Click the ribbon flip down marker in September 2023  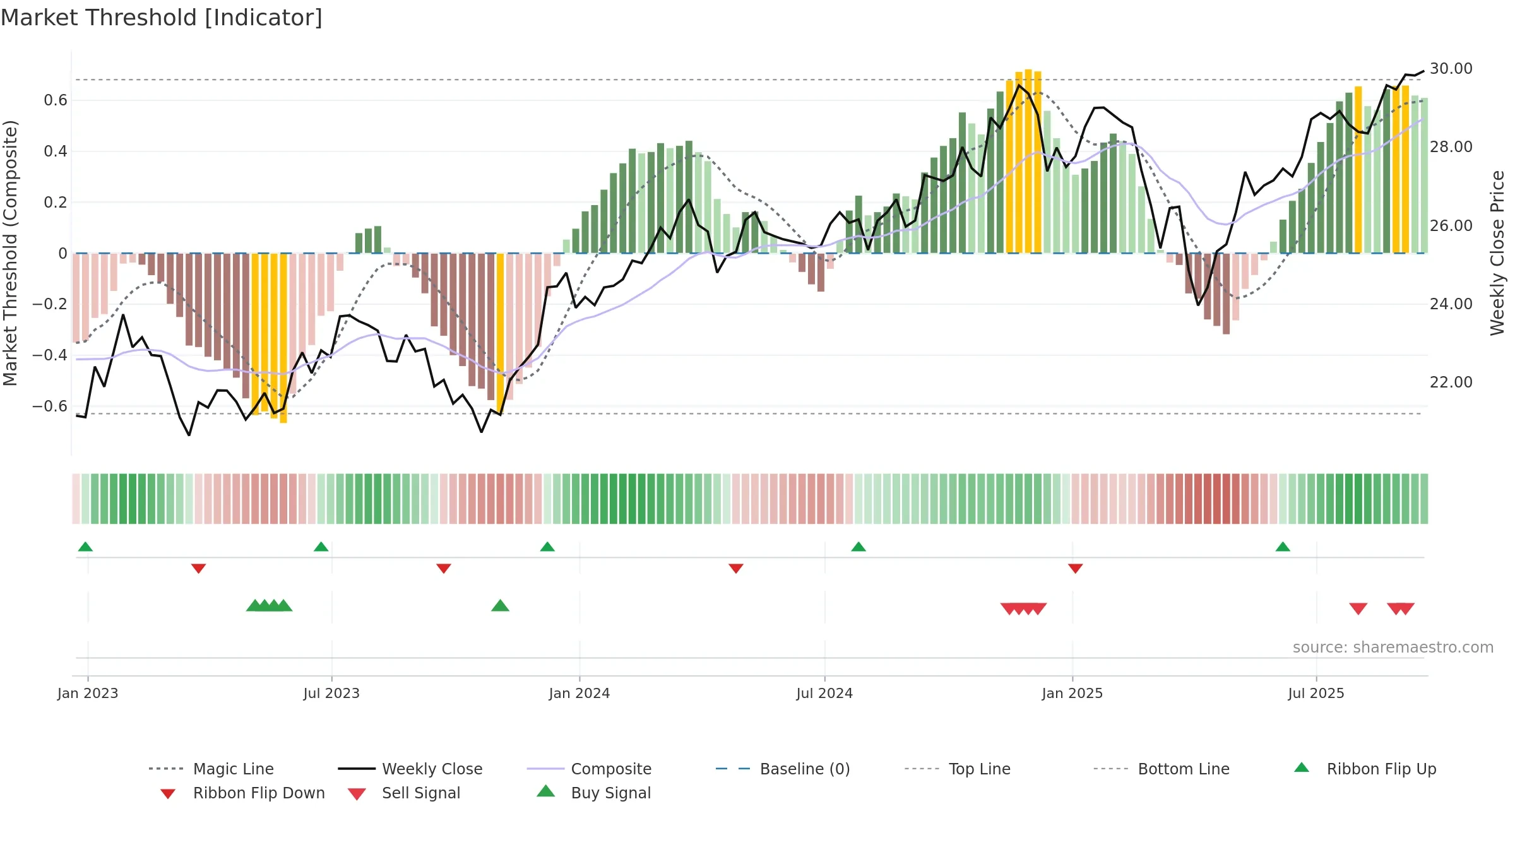coord(444,569)
